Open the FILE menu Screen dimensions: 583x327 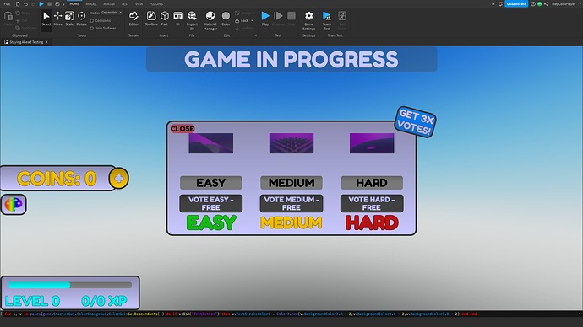[x=7, y=3]
